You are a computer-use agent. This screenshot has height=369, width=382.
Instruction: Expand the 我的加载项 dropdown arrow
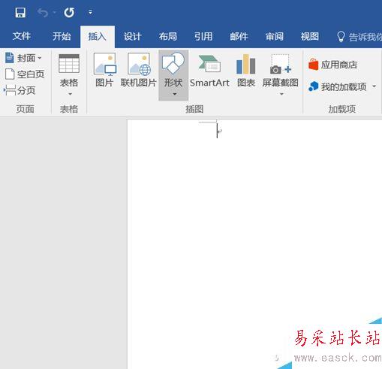click(374, 86)
